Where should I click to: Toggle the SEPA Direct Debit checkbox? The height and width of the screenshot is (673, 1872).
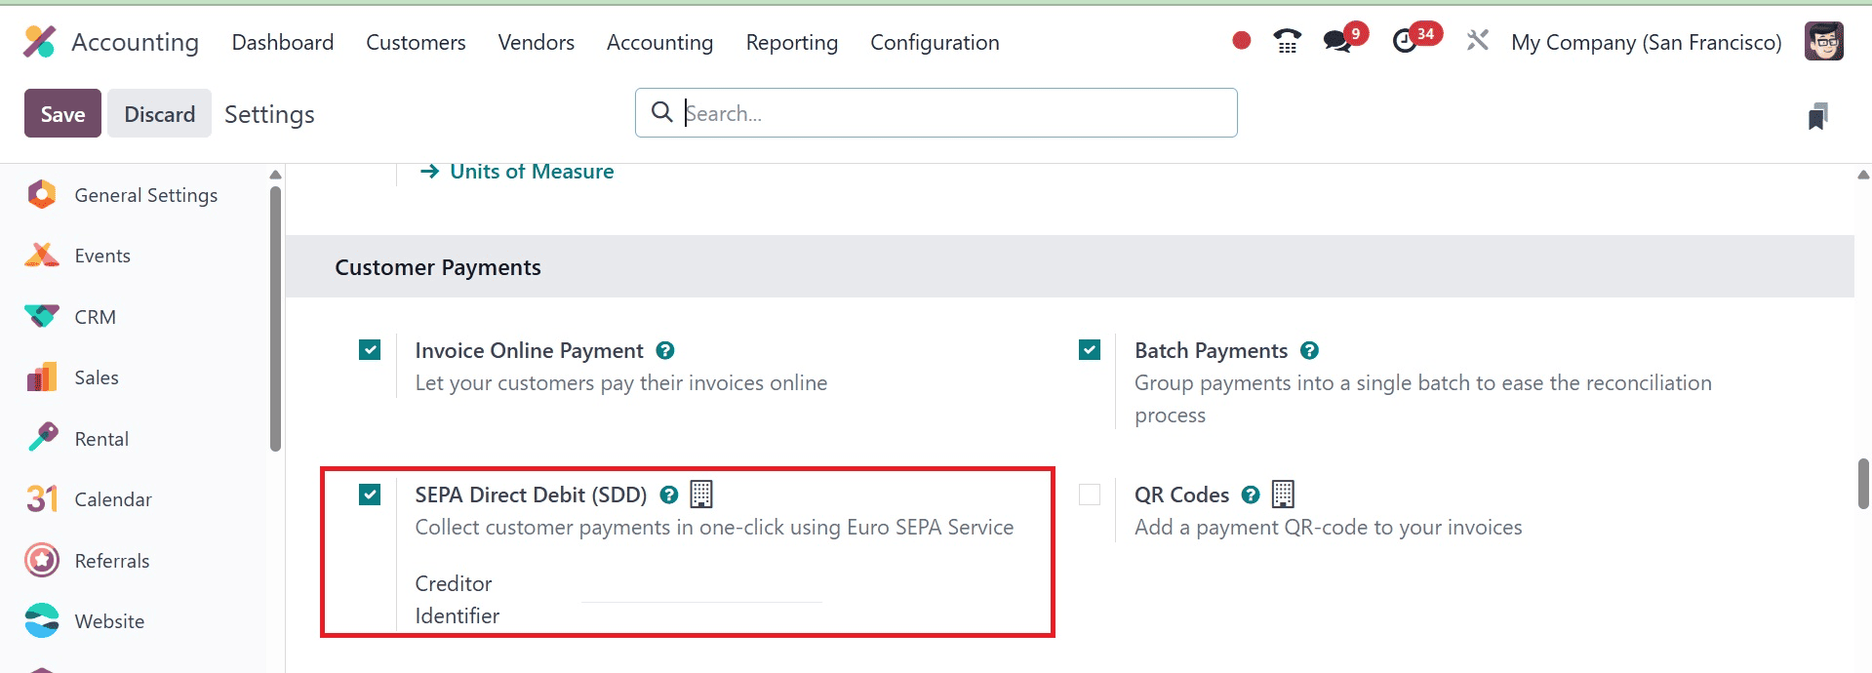click(x=370, y=495)
